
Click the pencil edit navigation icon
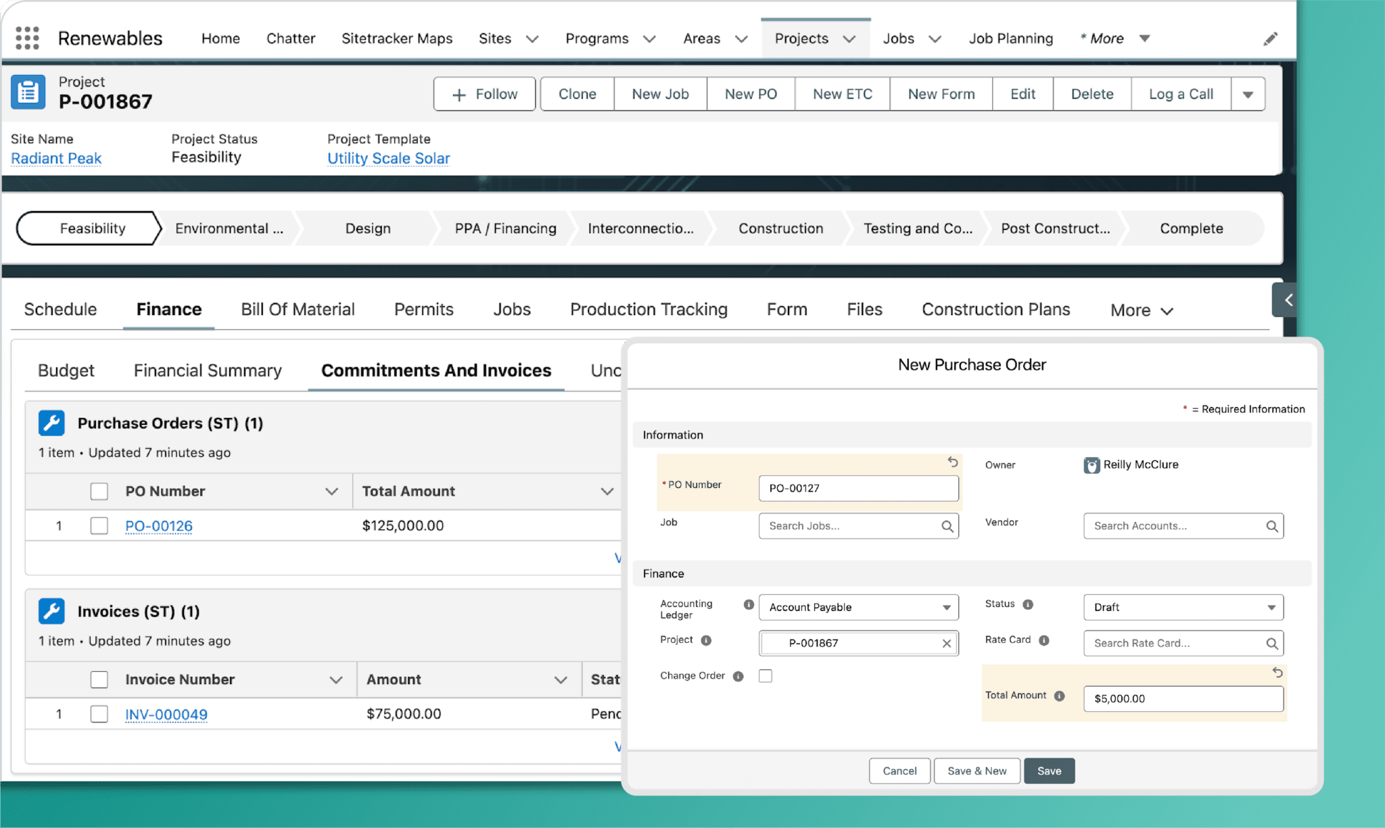[1270, 39]
